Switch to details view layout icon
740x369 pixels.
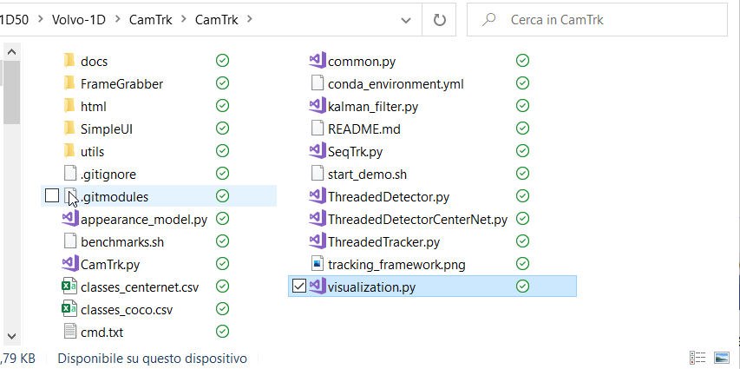[x=697, y=358]
